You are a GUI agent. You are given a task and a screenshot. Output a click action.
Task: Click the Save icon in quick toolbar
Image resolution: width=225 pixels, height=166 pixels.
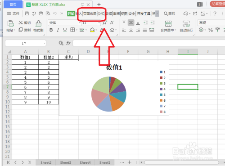point(27,13)
